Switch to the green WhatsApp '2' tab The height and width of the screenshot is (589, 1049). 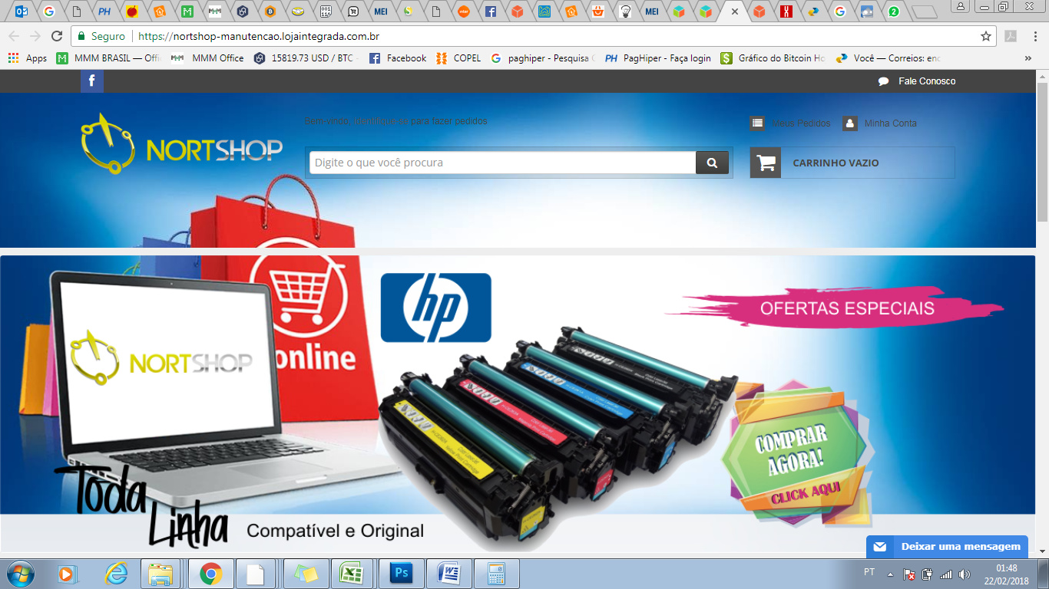(894, 12)
